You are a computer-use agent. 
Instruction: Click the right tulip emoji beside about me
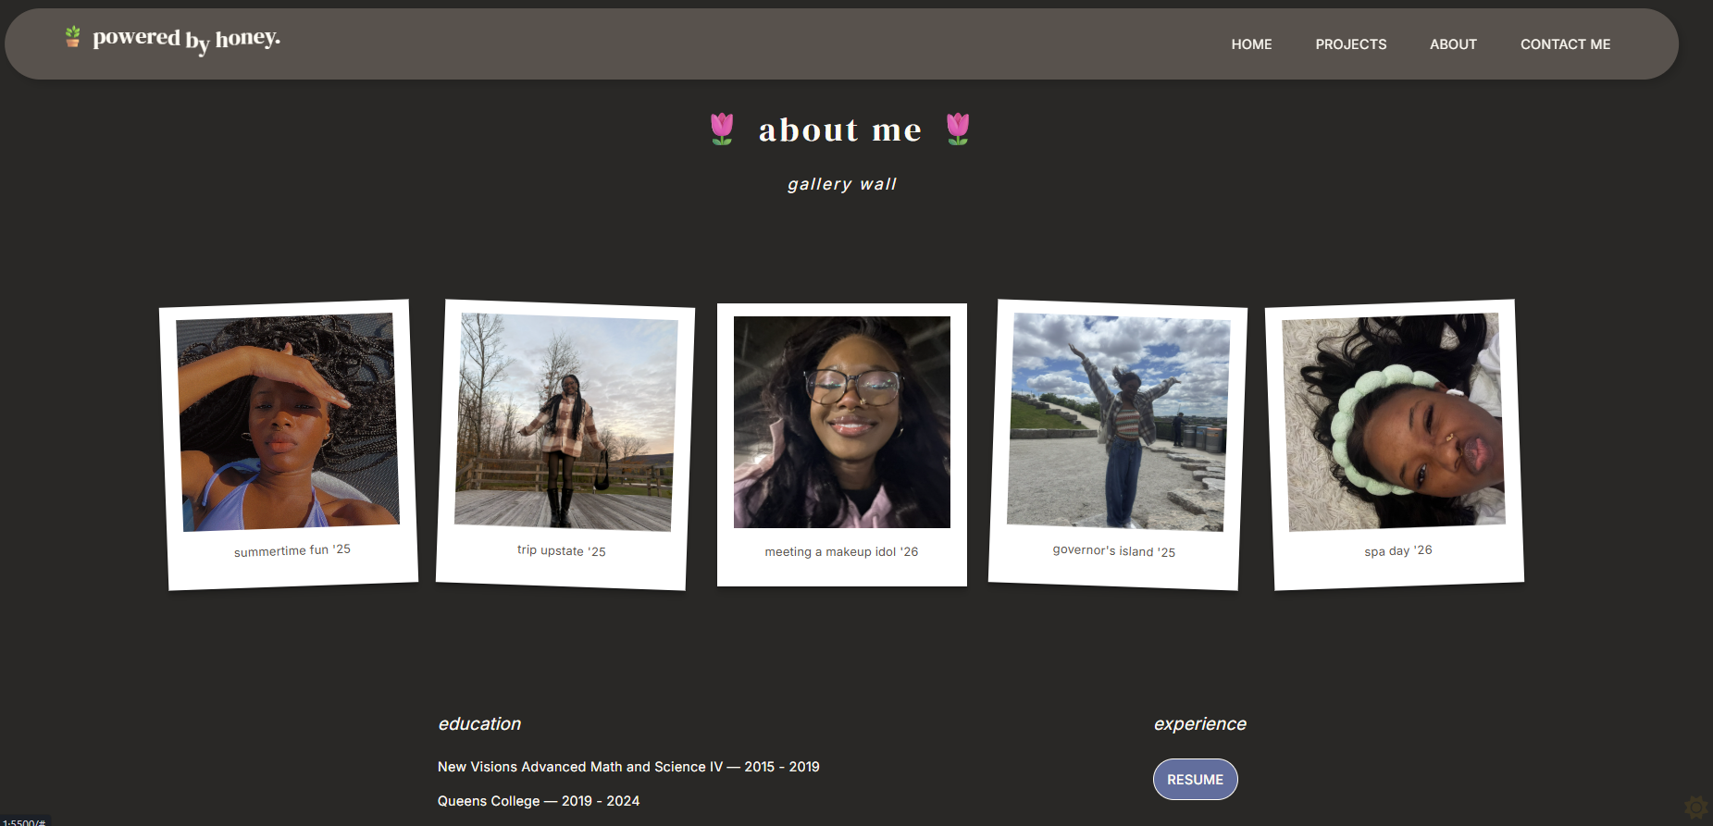pyautogui.click(x=958, y=129)
